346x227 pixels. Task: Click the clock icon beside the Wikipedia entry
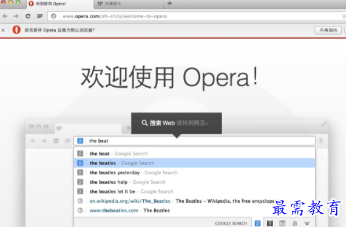click(80, 201)
